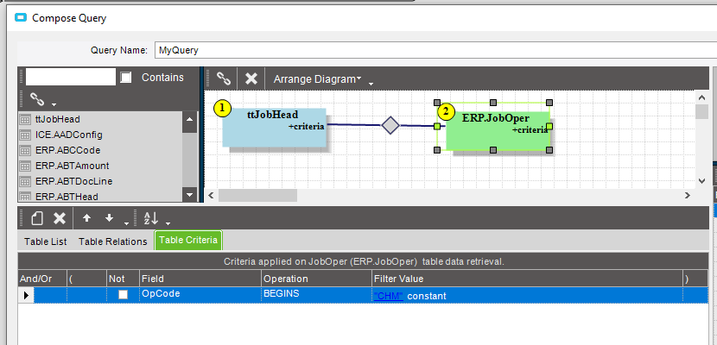Screen dimensions: 717x345
Task: Click the new criteria row icon
Action: coord(37,218)
